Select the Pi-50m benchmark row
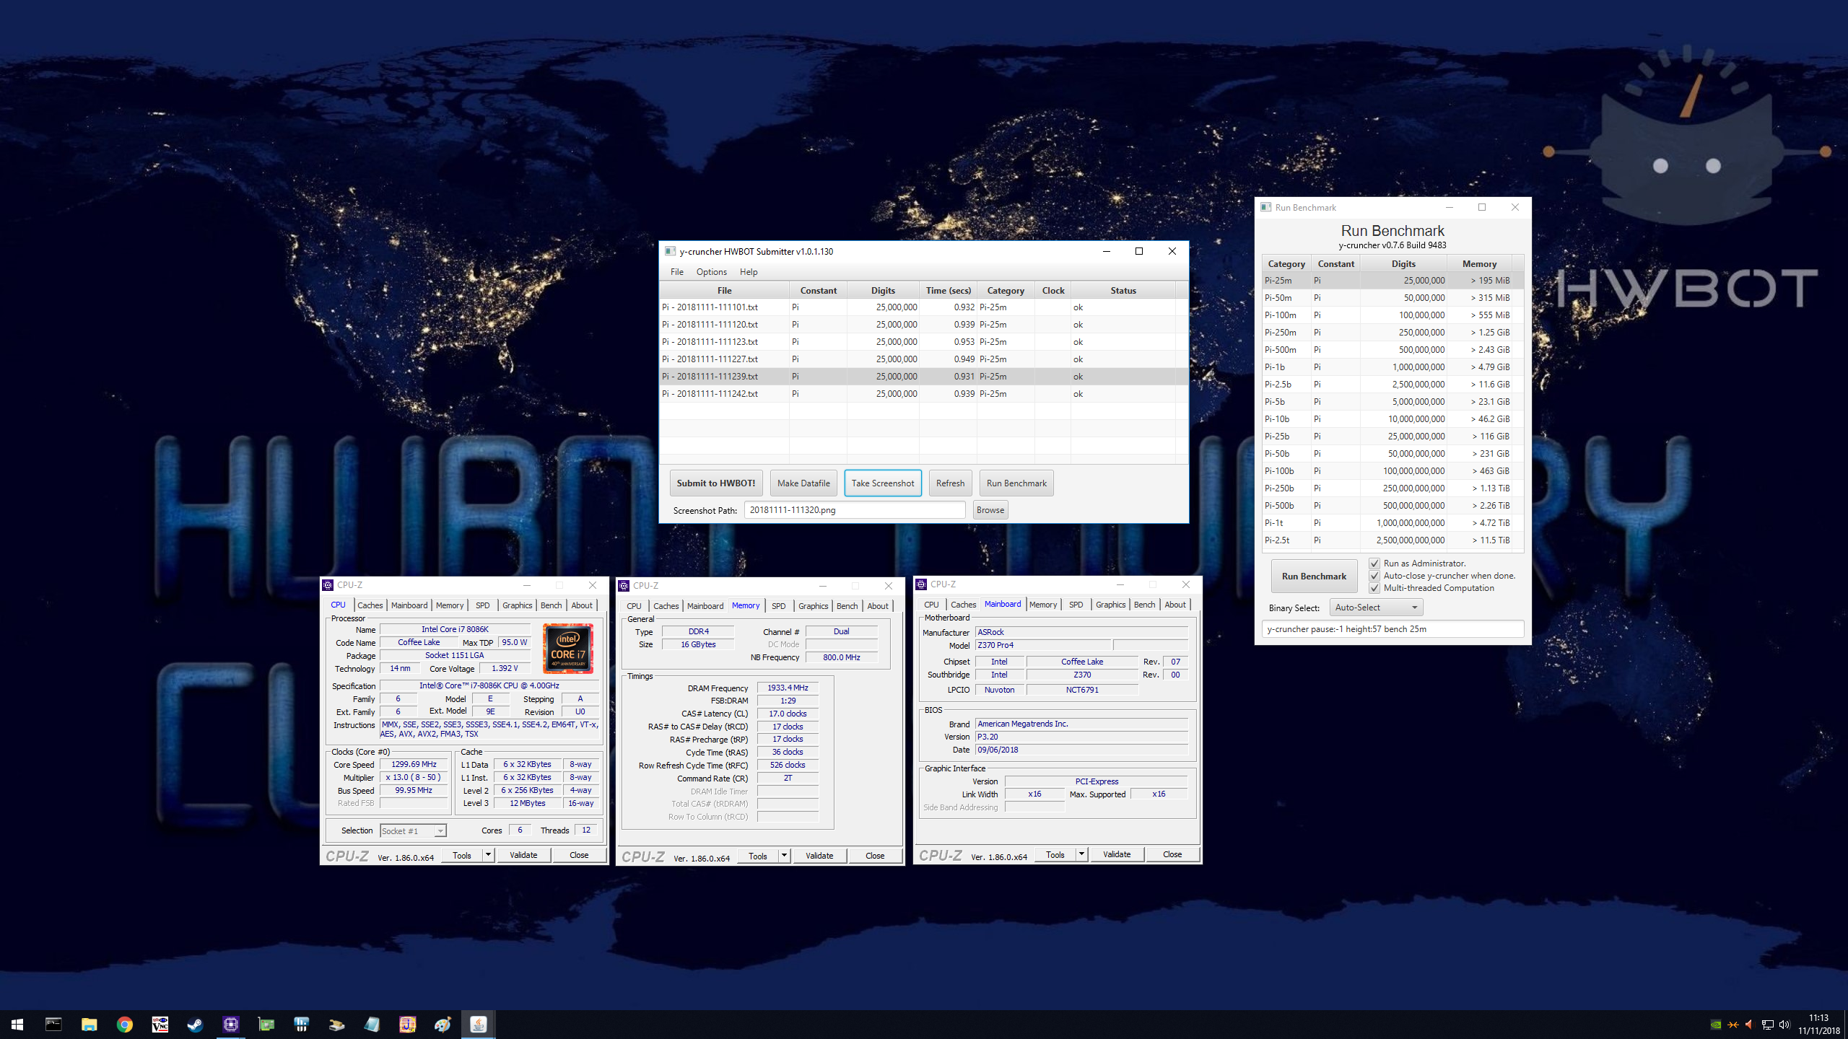1848x1039 pixels. coord(1392,298)
